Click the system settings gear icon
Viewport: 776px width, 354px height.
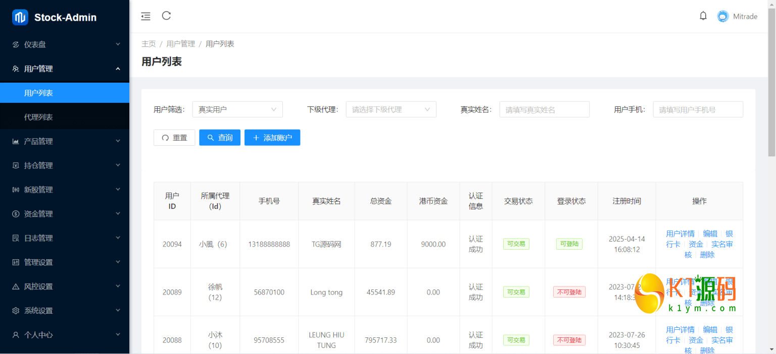(x=16, y=311)
